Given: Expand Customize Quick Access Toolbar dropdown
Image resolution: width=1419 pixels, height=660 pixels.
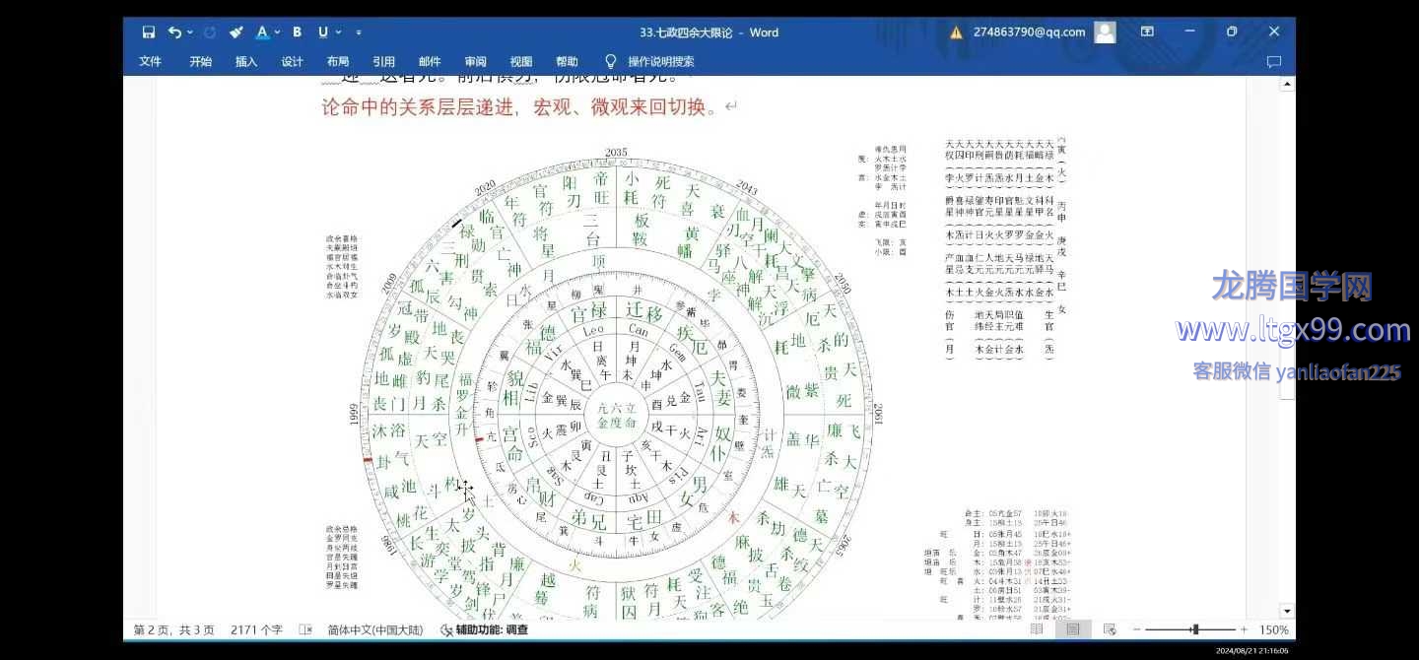Looking at the screenshot, I should [359, 33].
